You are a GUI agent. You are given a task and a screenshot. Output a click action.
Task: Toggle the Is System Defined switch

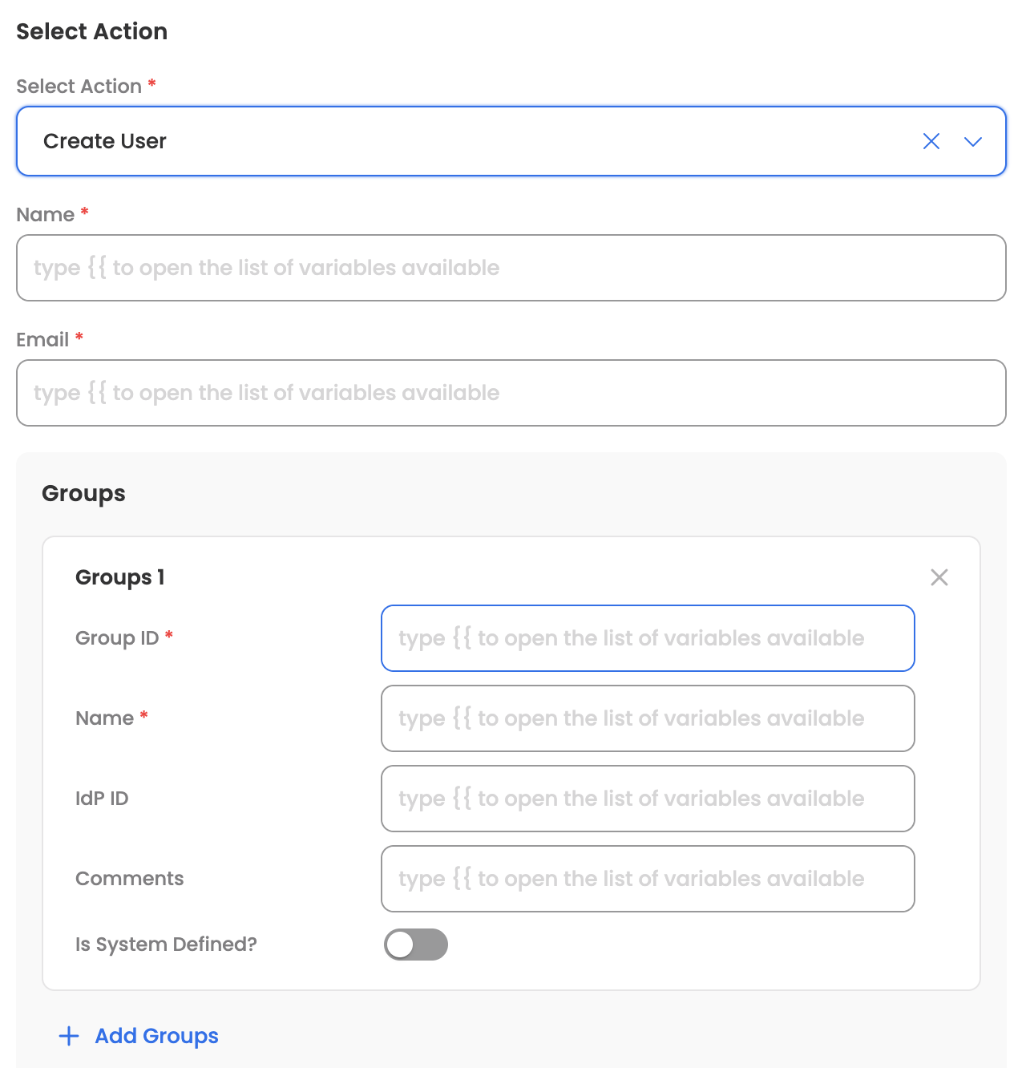[x=416, y=945]
